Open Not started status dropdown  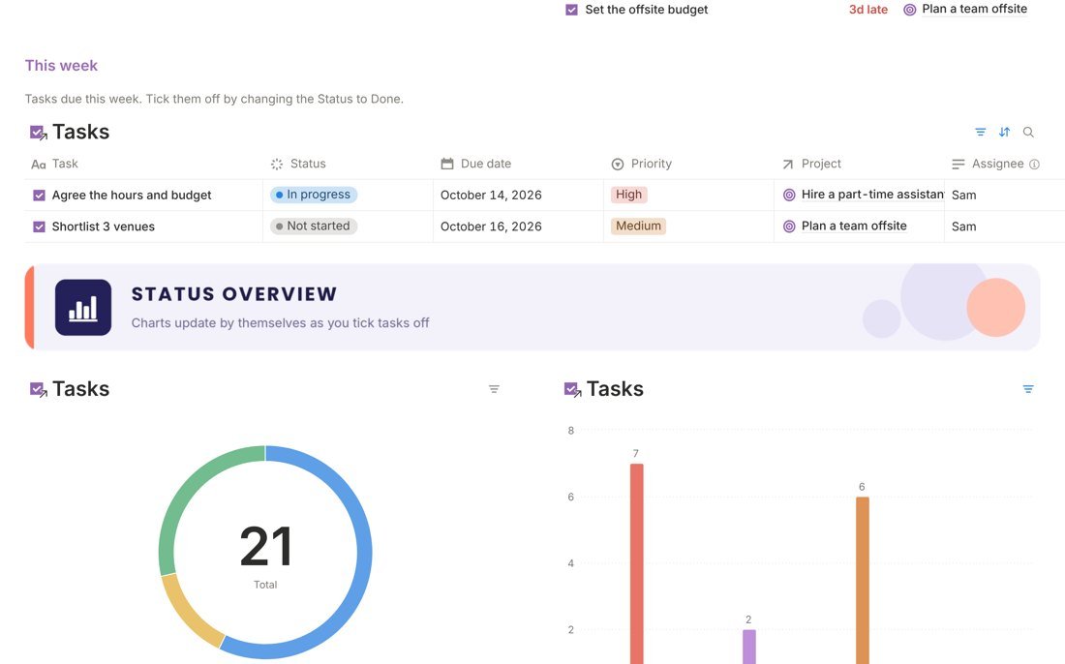[314, 226]
